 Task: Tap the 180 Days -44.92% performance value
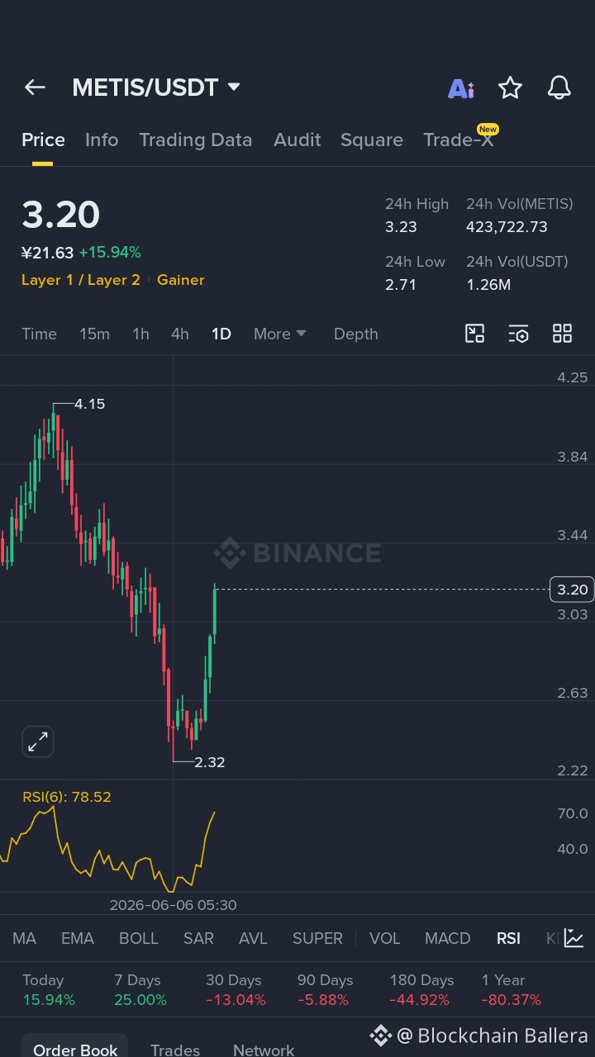pos(420,1000)
